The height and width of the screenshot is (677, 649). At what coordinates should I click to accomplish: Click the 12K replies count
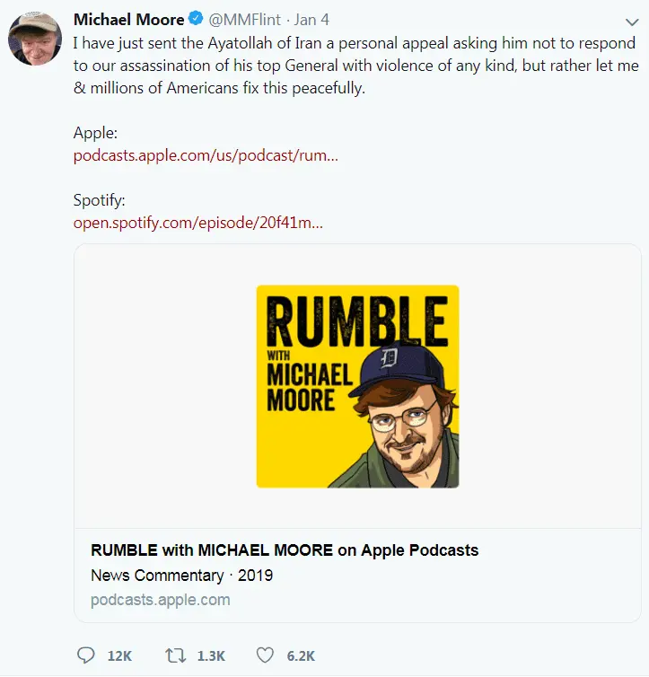(119, 656)
